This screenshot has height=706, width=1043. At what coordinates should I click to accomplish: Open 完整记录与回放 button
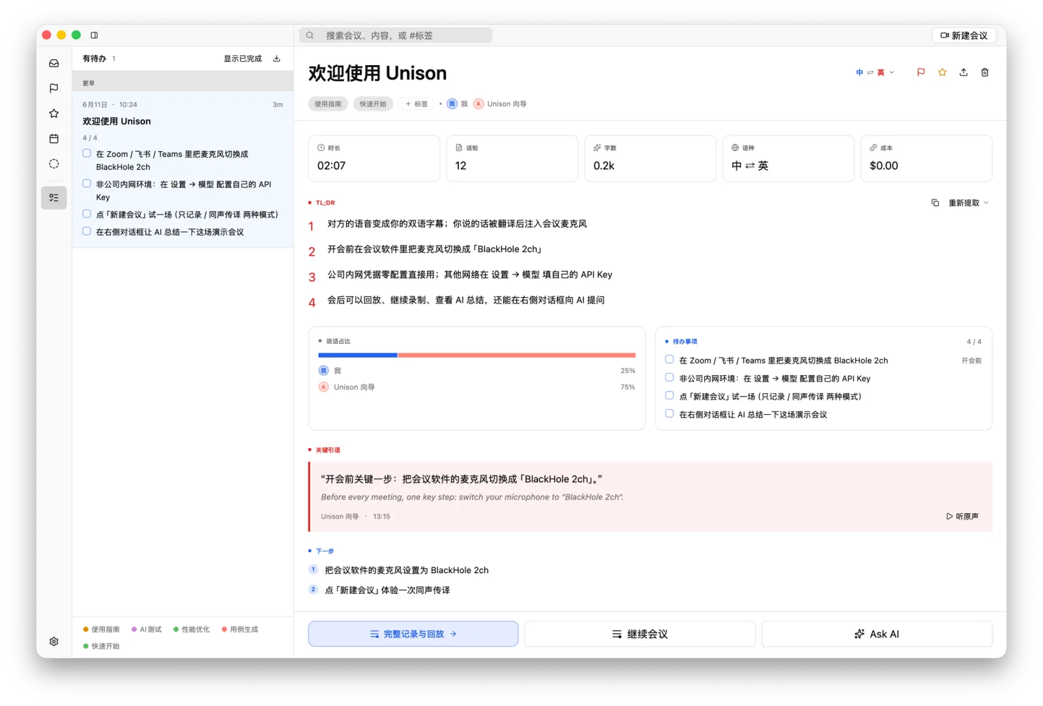pos(413,634)
